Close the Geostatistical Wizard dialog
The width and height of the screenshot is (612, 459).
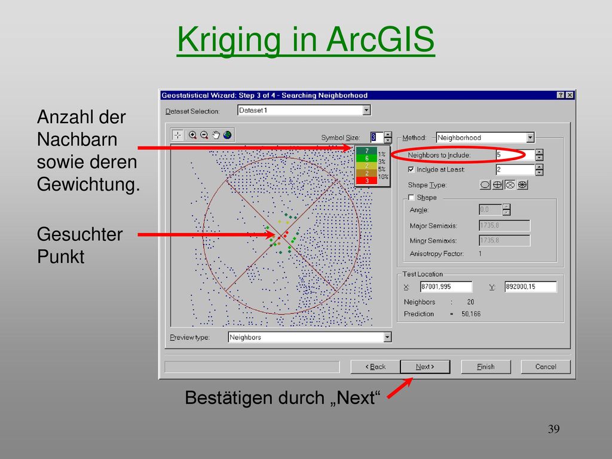pos(570,95)
